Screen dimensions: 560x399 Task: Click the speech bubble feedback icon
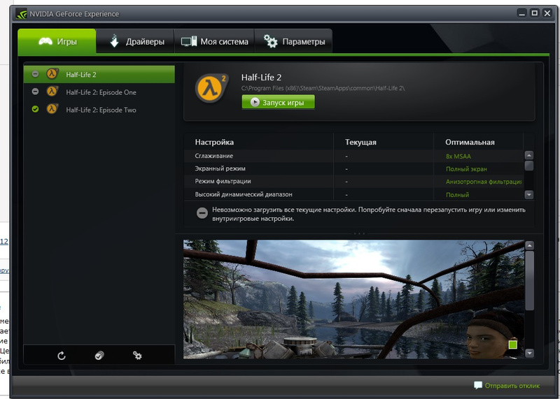click(477, 385)
